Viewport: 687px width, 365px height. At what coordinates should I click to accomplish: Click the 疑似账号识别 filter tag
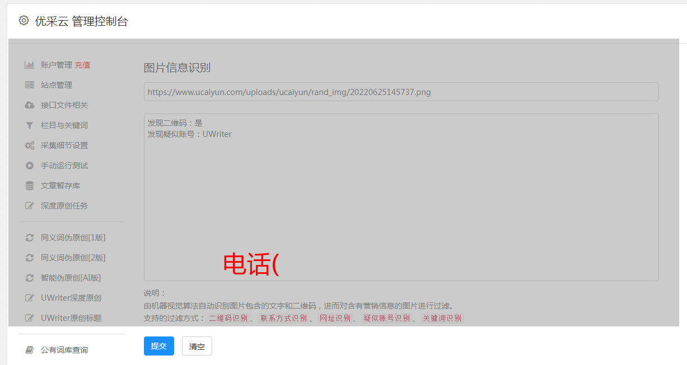387,318
